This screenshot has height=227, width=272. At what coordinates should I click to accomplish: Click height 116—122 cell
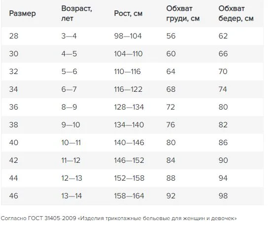pos(128,89)
